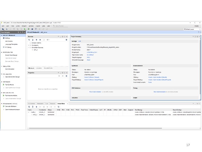
Task: Click Launch Runs play icon in Design Runs
Action: tap(47, 107)
